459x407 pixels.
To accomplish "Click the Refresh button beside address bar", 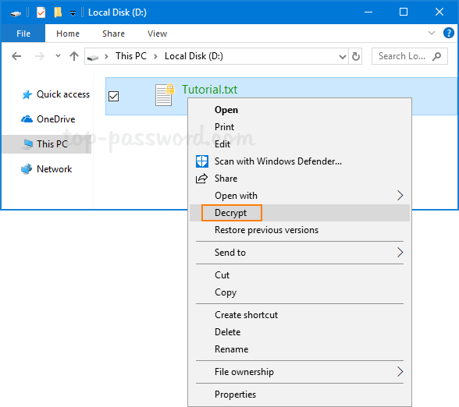I will coord(355,56).
